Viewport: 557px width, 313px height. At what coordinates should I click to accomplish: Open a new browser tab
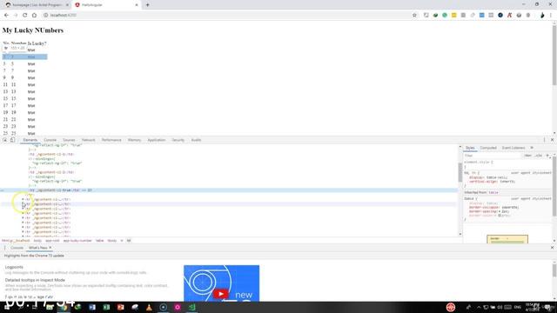147,5
